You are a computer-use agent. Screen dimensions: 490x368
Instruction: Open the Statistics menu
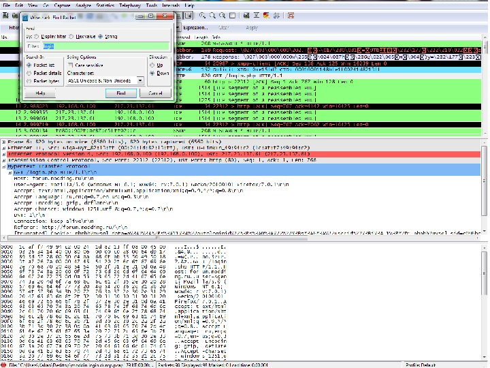[x=105, y=5]
